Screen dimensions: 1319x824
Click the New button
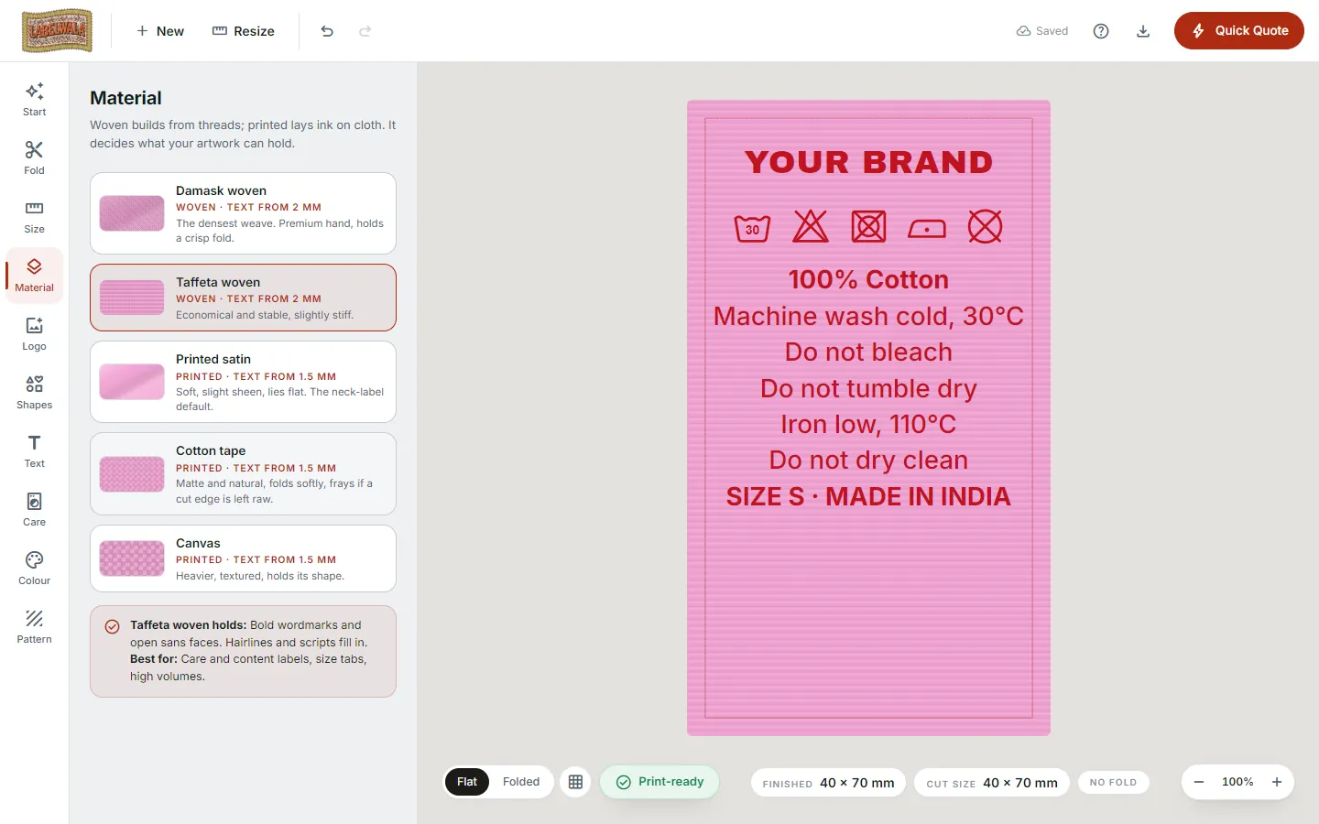tap(160, 31)
